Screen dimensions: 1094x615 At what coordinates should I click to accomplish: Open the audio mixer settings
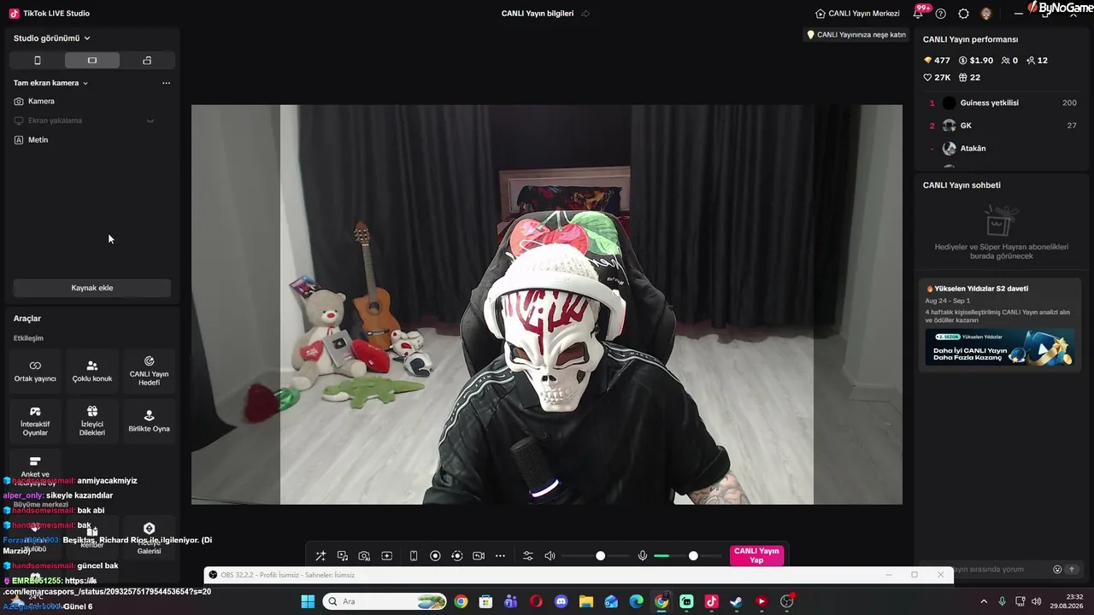pyautogui.click(x=527, y=556)
